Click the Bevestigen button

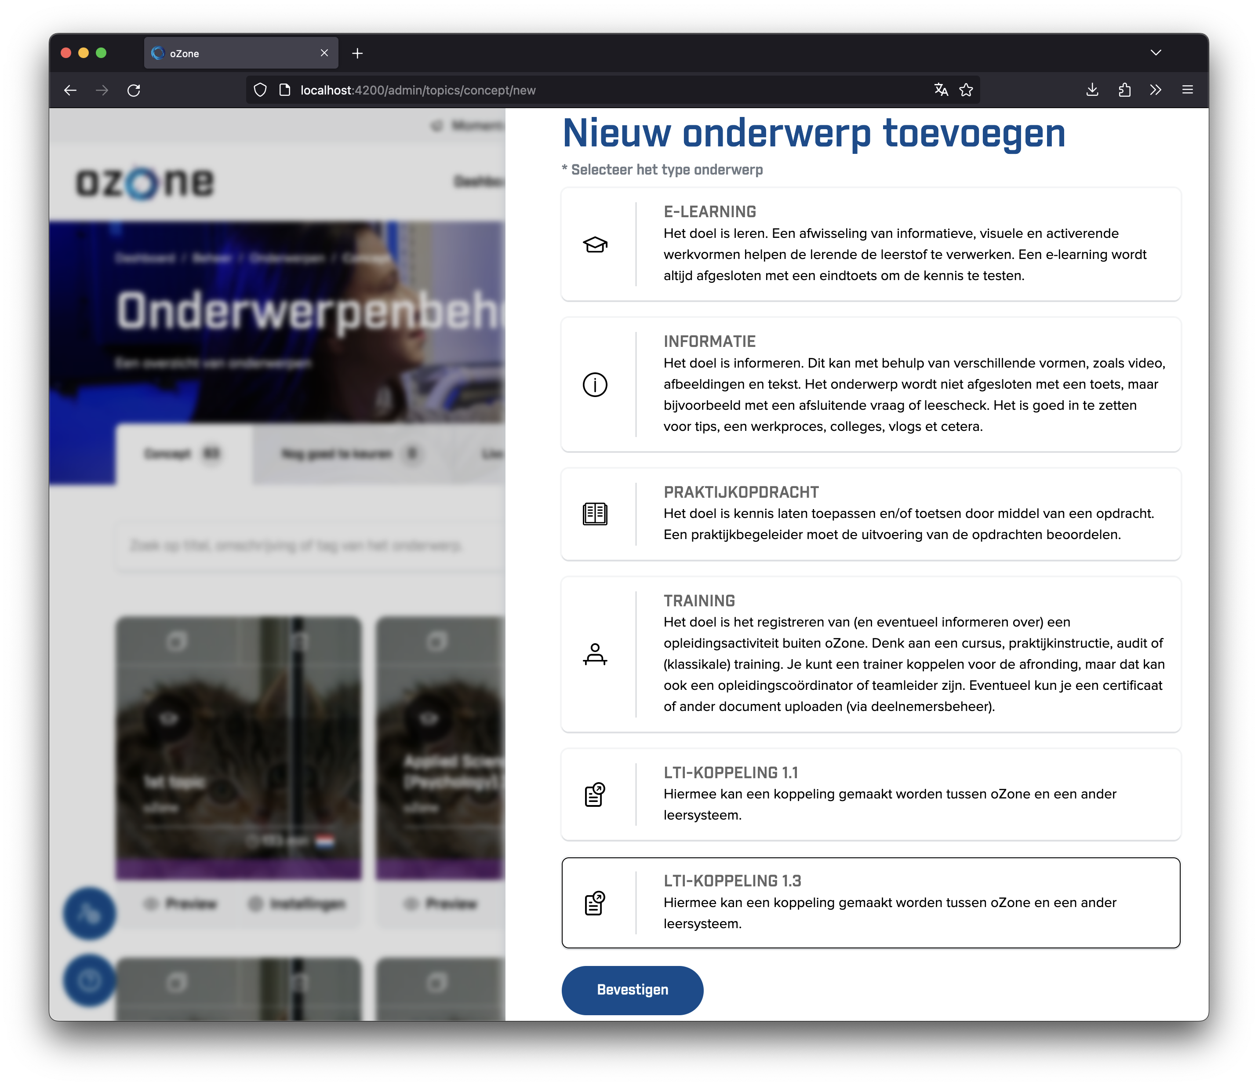[632, 990]
